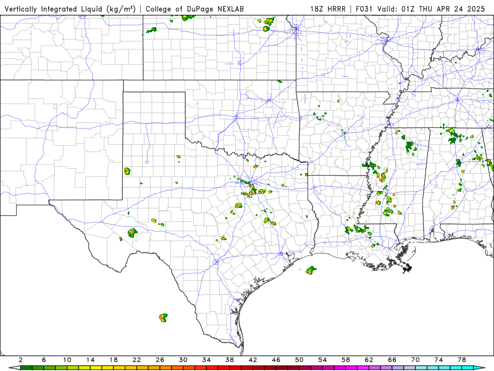Click the colorbar label '42'
This screenshot has width=494, height=371.
click(253, 360)
